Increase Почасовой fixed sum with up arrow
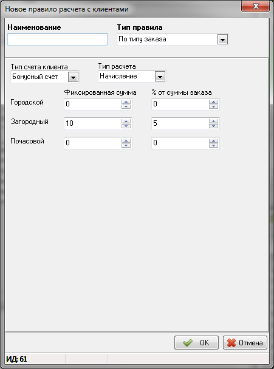274x369 pixels. point(126,140)
